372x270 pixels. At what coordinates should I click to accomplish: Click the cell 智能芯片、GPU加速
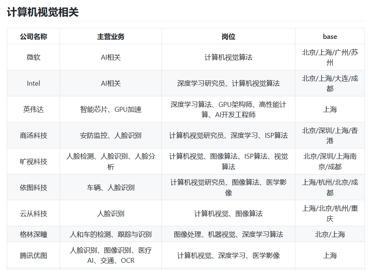click(x=111, y=110)
